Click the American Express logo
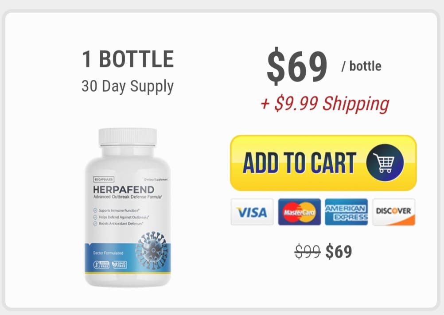This screenshot has height=315, width=444. (x=347, y=212)
